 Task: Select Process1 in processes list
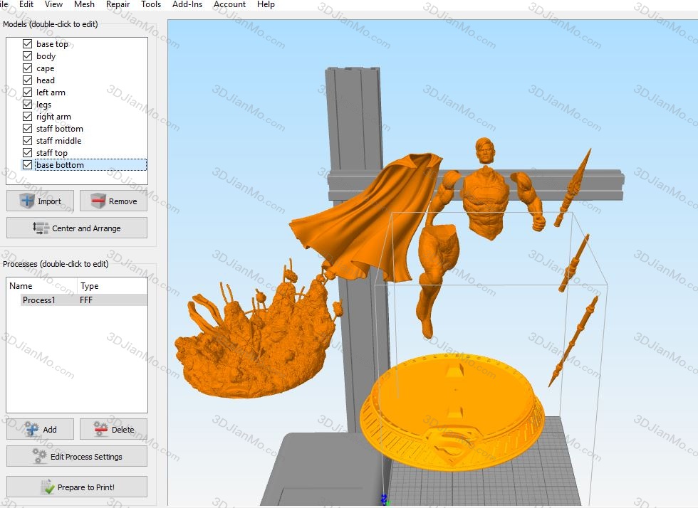(x=38, y=300)
